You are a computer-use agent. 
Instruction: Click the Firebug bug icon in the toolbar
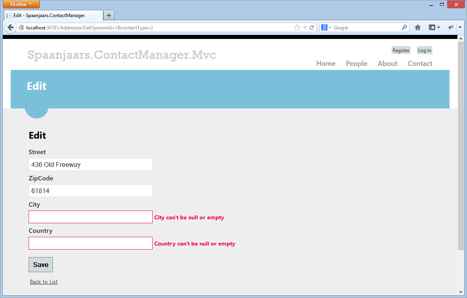[x=451, y=27]
